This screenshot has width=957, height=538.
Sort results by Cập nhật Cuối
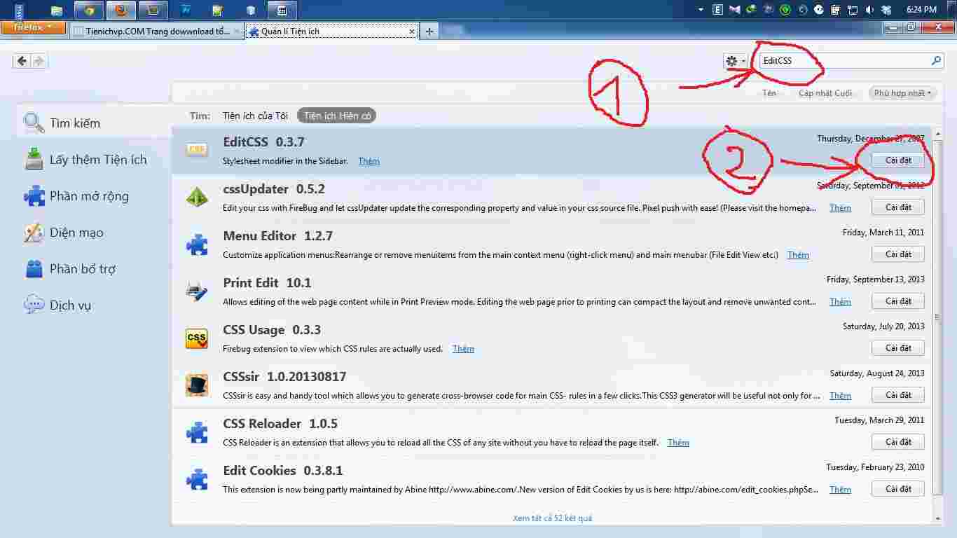click(825, 93)
